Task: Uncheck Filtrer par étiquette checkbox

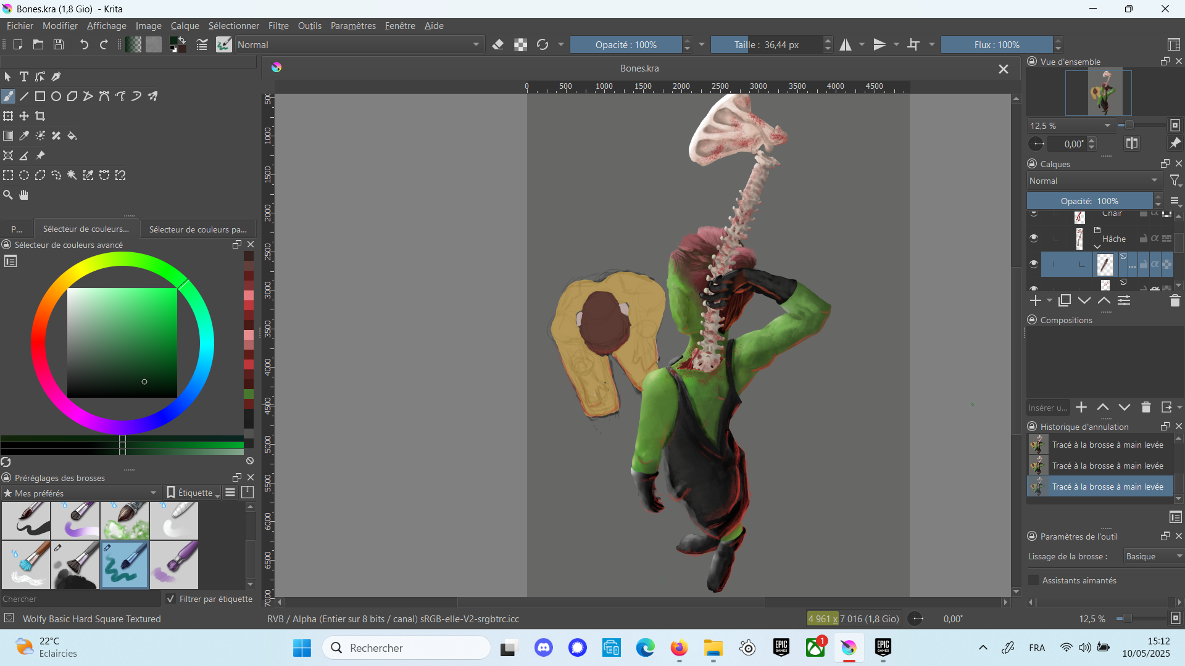Action: coord(171,599)
